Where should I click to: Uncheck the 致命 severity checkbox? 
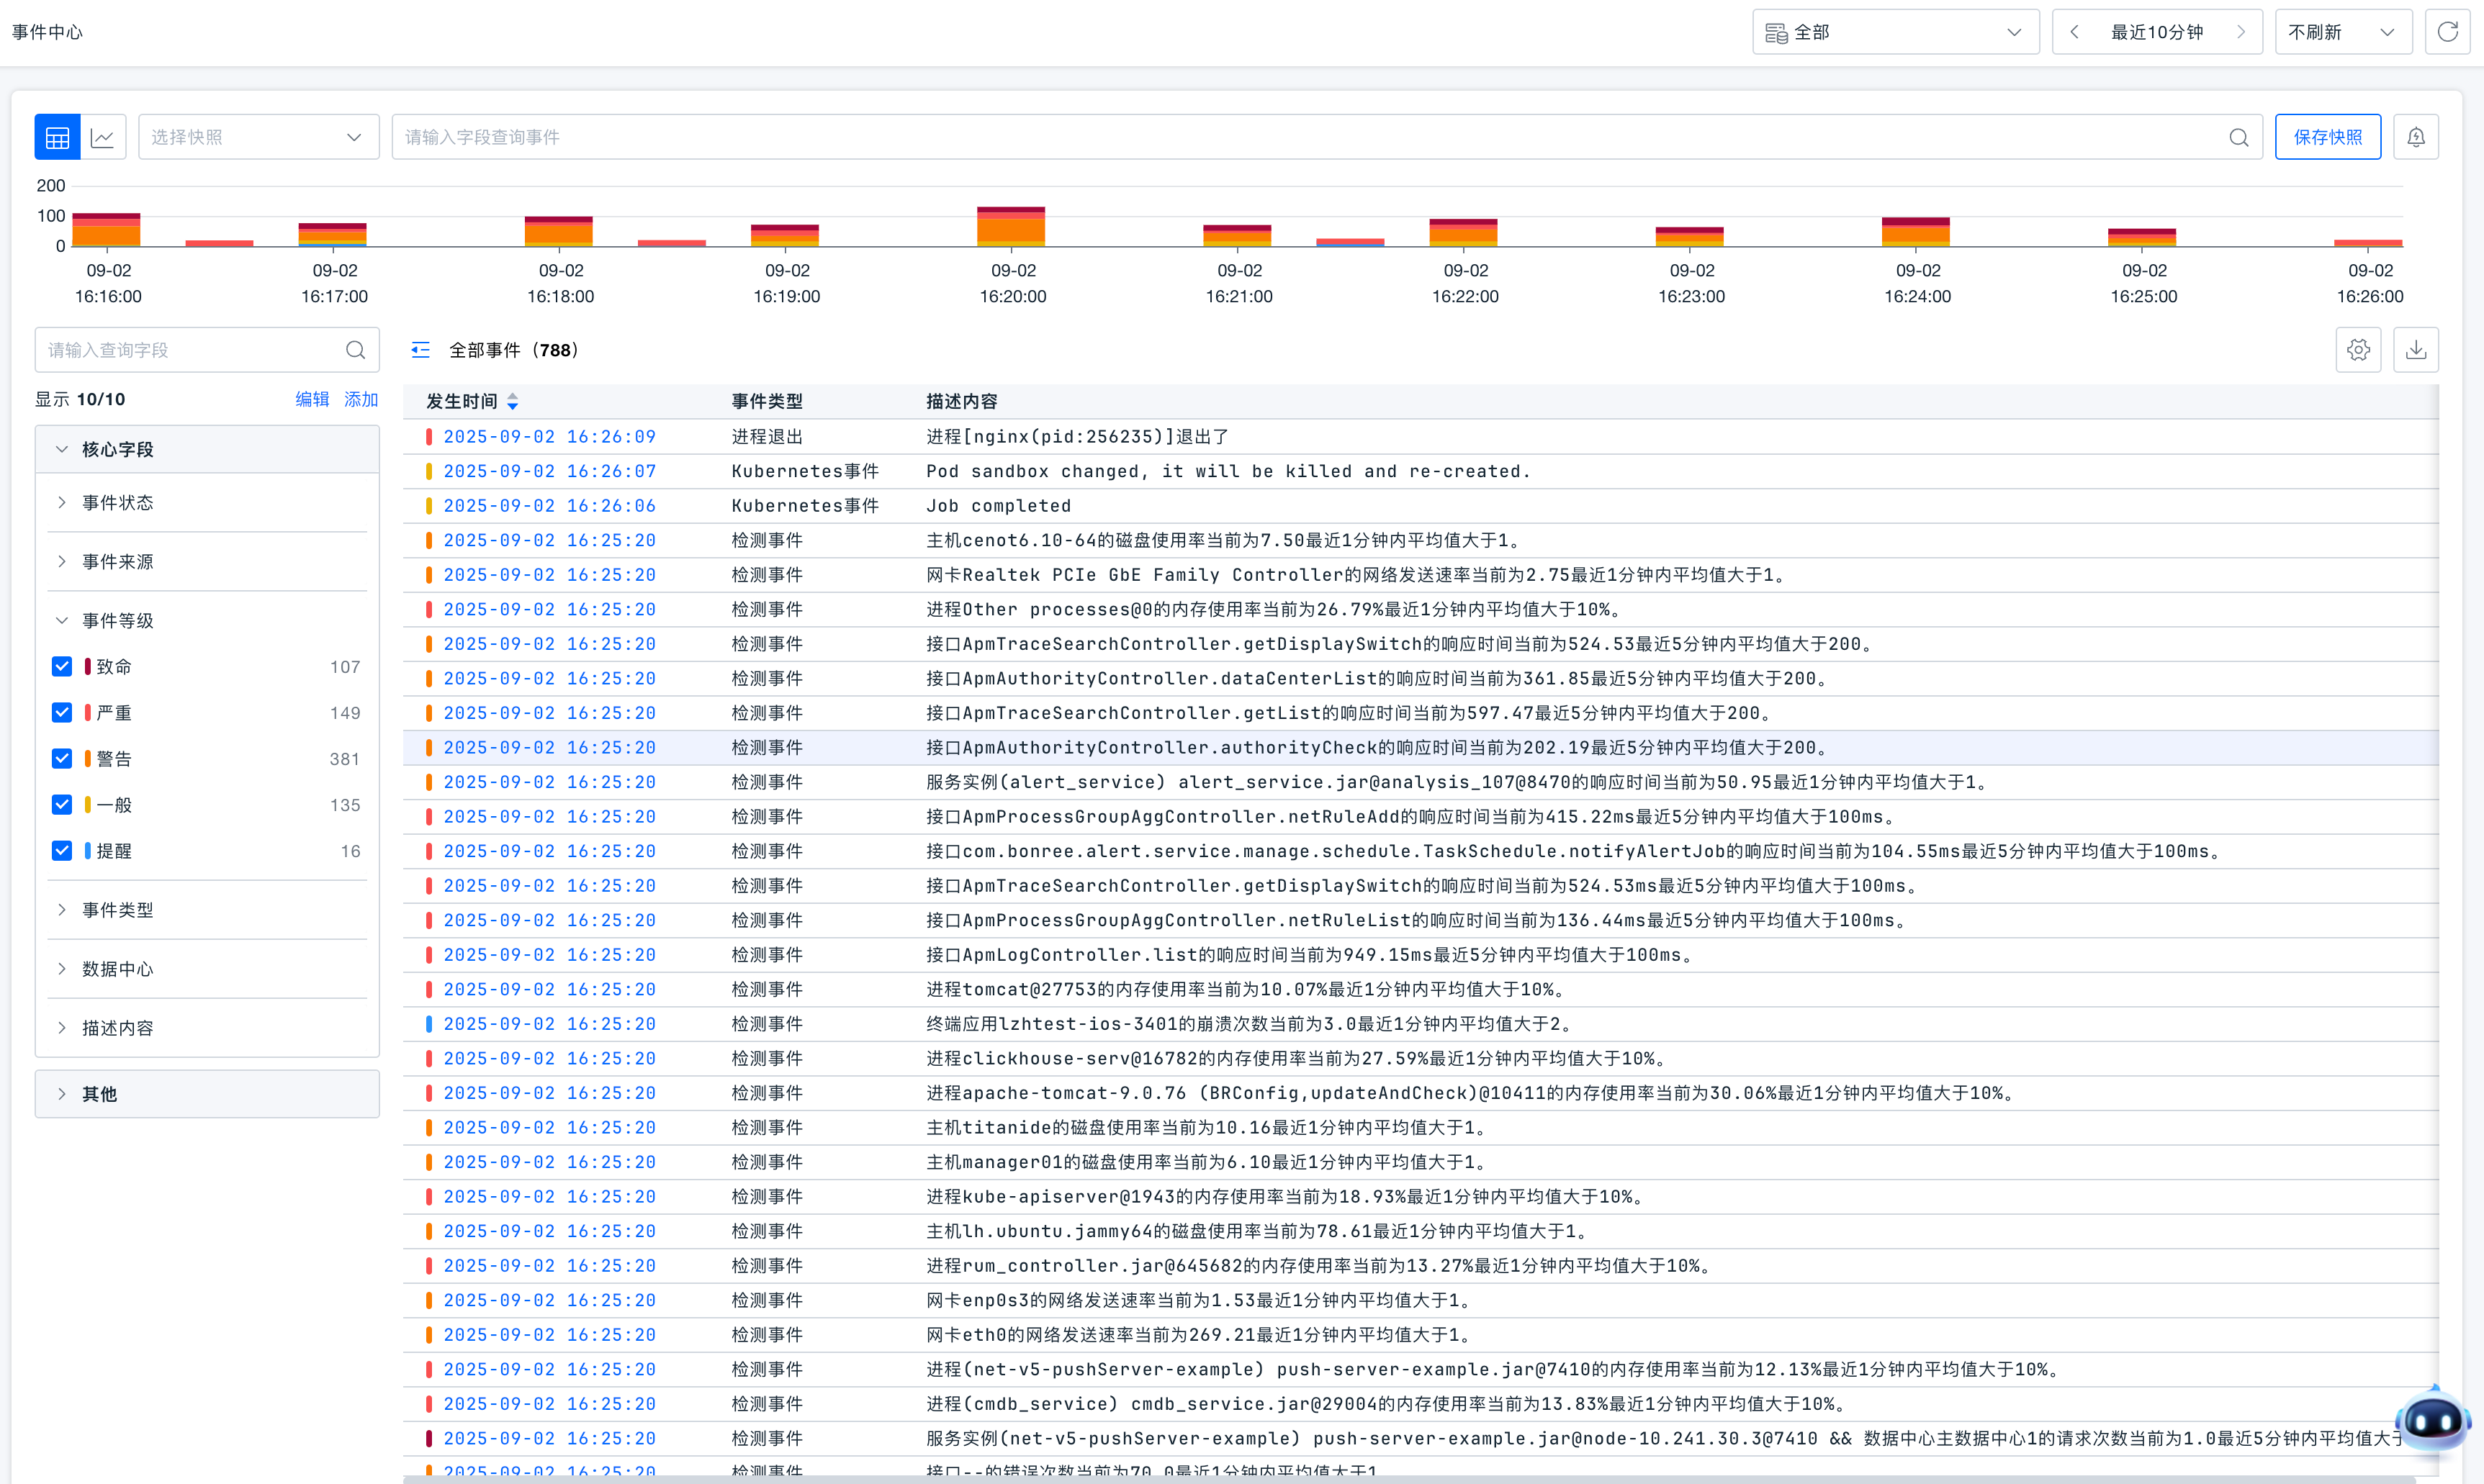62,667
